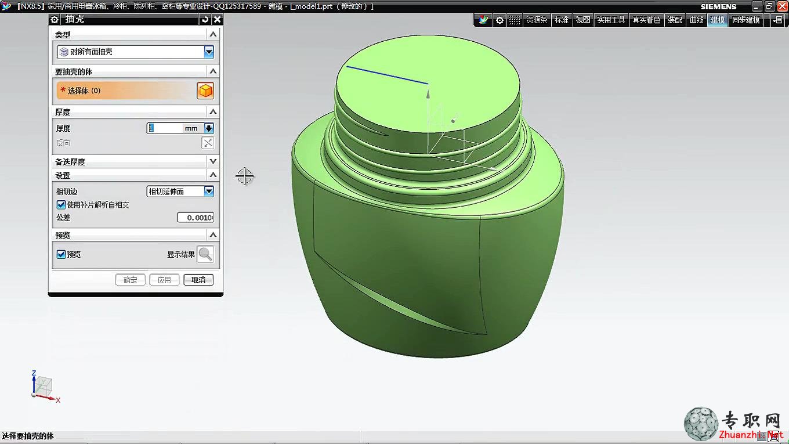
Task: Click the reverse direction icon
Action: [208, 143]
